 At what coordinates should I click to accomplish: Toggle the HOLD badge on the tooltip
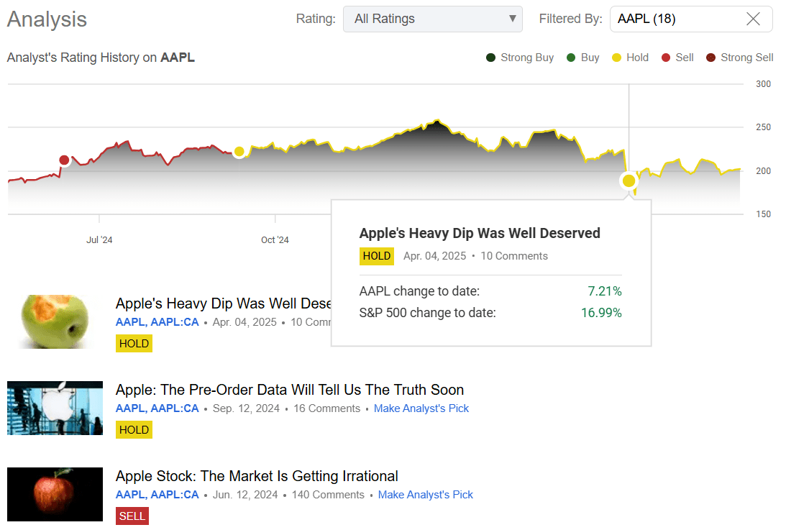(x=376, y=256)
